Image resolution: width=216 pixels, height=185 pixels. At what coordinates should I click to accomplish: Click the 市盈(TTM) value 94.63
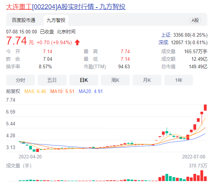tap(124, 66)
